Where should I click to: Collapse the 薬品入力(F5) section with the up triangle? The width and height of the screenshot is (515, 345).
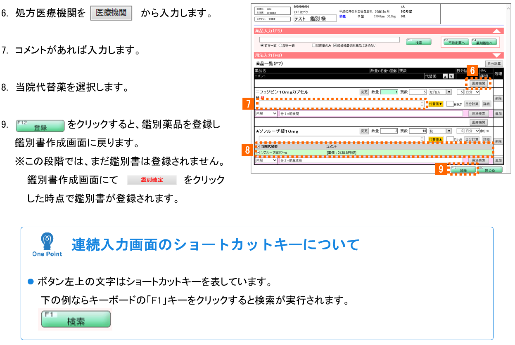click(x=497, y=31)
